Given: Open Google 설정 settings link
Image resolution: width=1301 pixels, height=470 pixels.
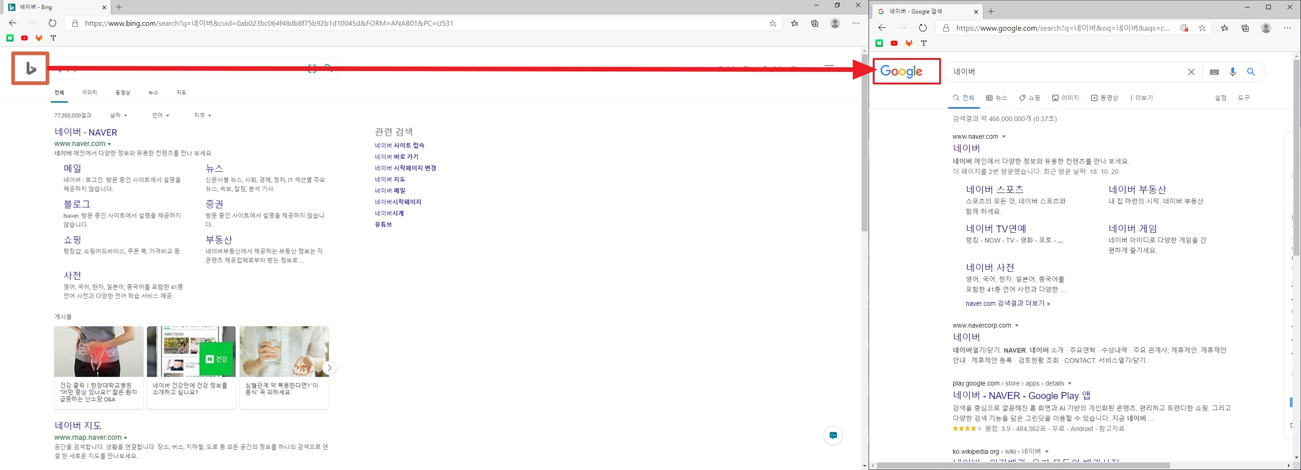Looking at the screenshot, I should (1221, 98).
